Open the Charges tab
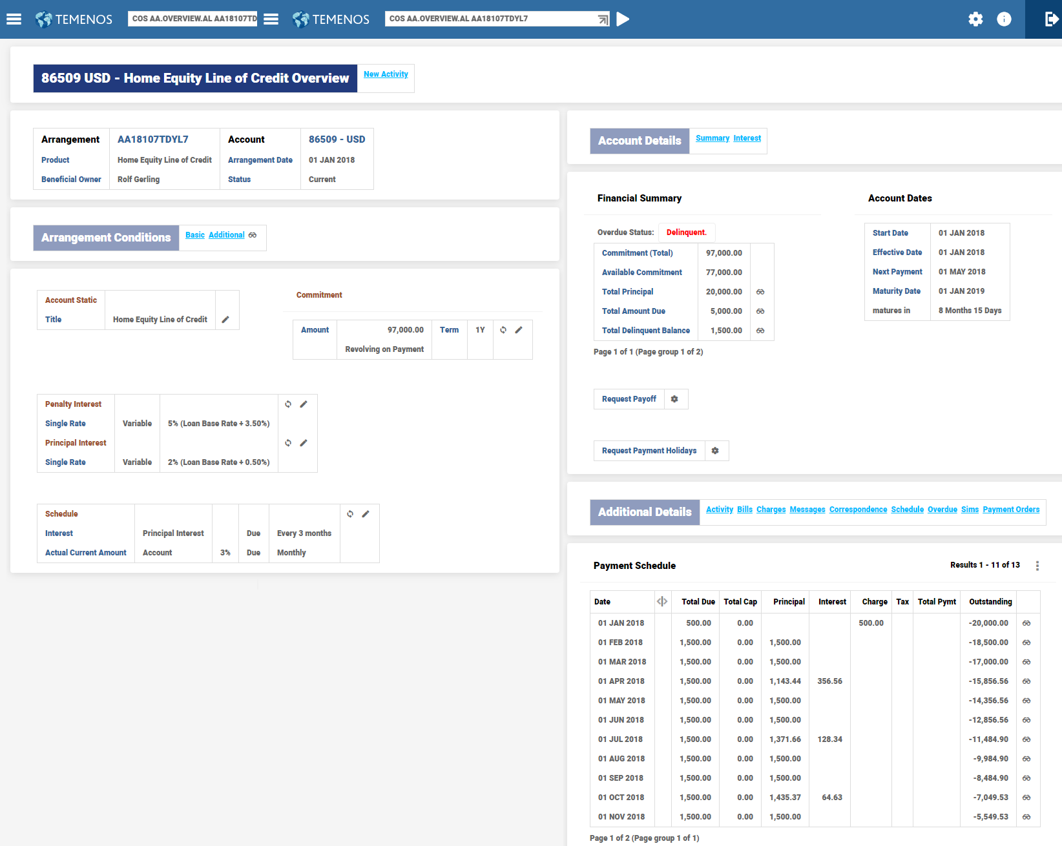 coord(771,510)
